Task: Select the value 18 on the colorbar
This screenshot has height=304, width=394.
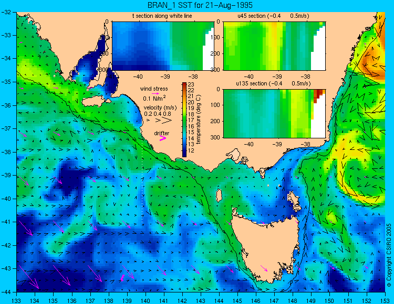Action: [x=191, y=115]
